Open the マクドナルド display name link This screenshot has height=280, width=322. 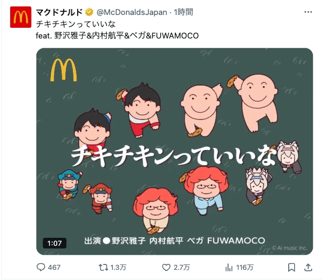[x=59, y=12]
